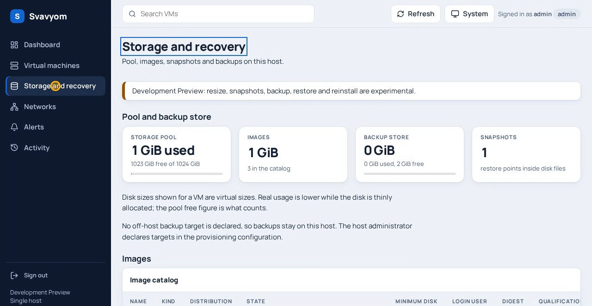Click the admin role badge
The height and width of the screenshot is (306, 592).
(x=567, y=14)
